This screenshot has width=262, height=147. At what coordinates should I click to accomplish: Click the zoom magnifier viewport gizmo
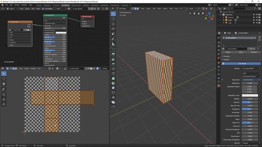pos(203,13)
